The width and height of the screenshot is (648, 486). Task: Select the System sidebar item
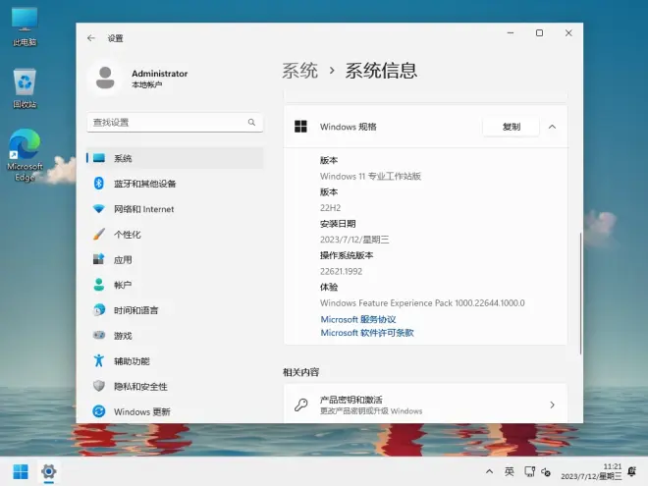pos(123,158)
